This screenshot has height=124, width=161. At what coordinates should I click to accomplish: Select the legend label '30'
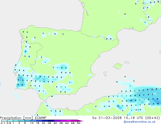click(x=55, y=123)
